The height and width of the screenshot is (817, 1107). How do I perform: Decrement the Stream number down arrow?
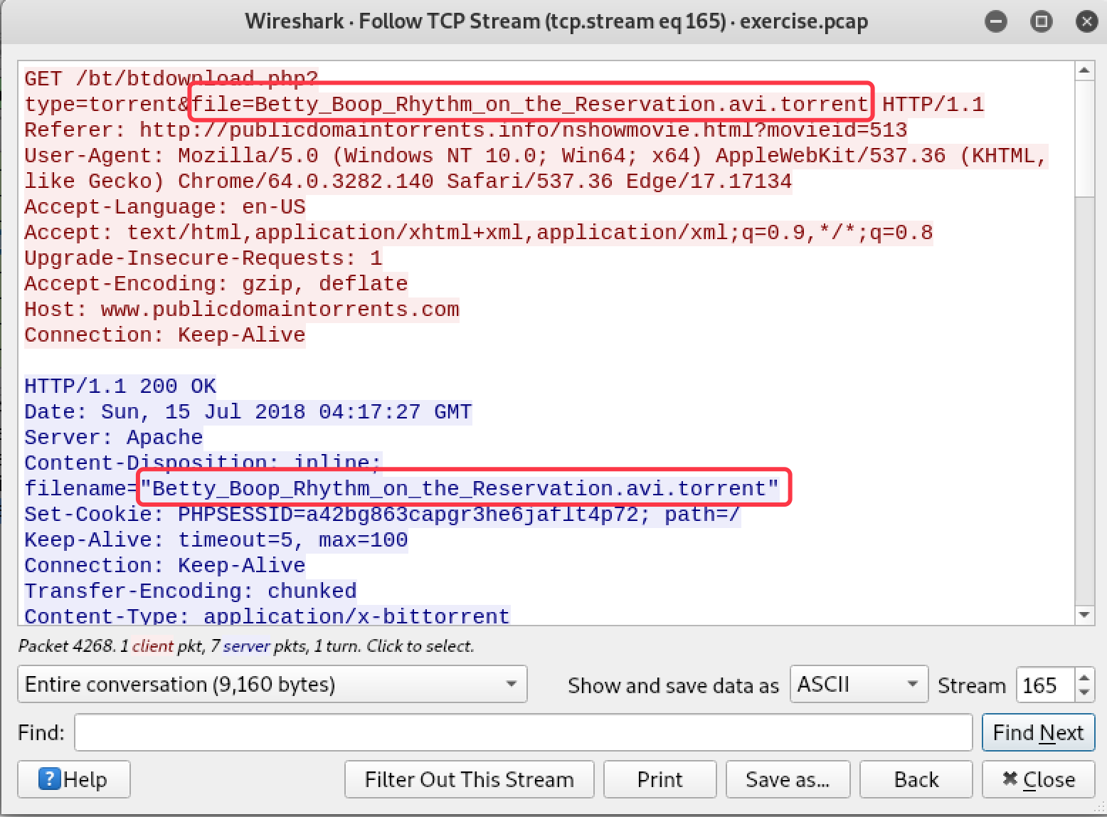click(x=1084, y=693)
